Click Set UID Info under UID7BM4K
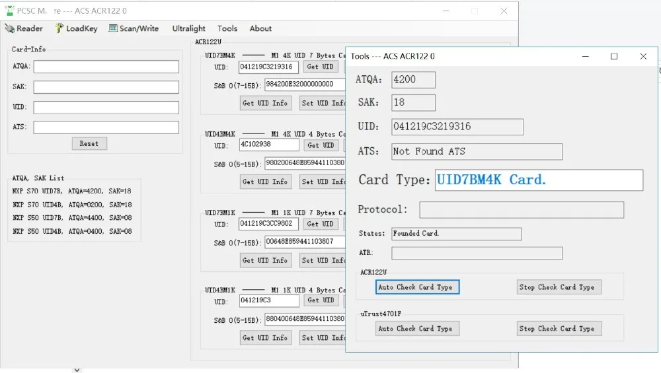The width and height of the screenshot is (661, 373). tap(323, 103)
